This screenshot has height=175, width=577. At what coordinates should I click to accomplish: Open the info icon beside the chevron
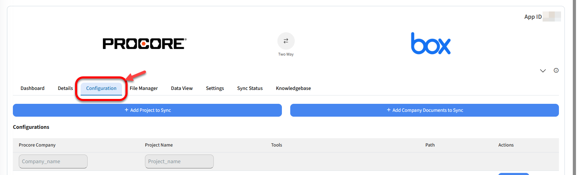pos(556,70)
